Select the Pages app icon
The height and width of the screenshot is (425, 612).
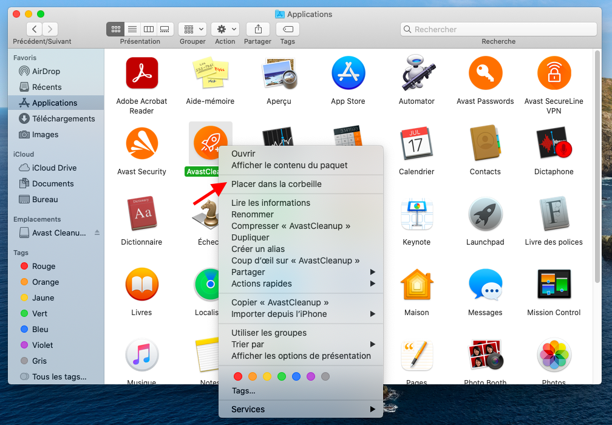click(x=416, y=355)
